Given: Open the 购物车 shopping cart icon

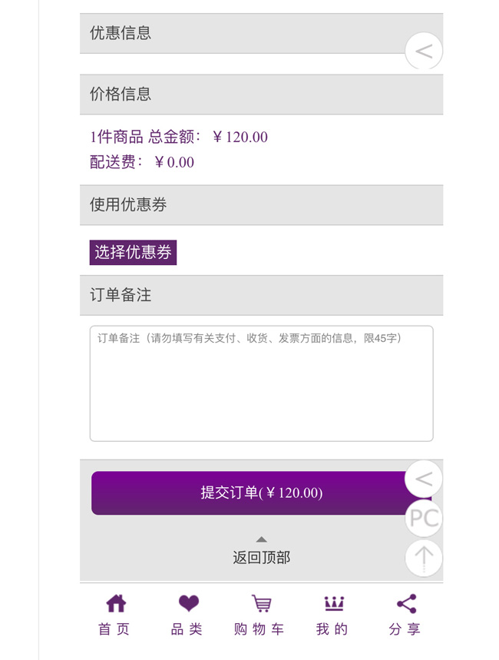Looking at the screenshot, I should pyautogui.click(x=261, y=604).
